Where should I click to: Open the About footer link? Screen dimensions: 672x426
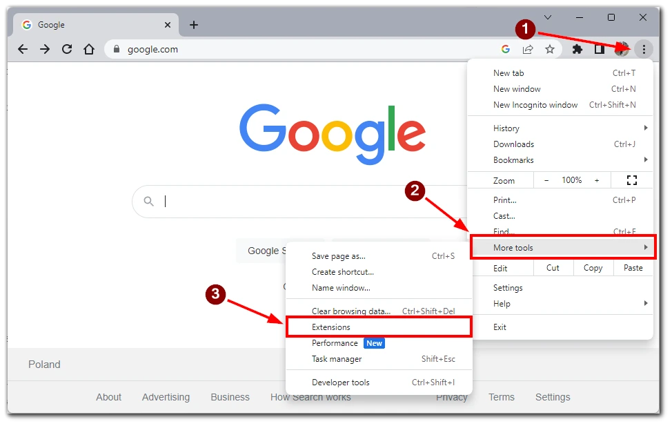point(108,397)
